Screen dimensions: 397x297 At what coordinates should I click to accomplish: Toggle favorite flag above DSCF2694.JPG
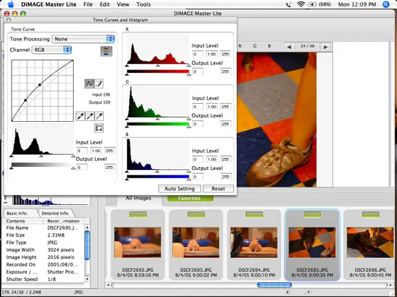[x=254, y=215]
